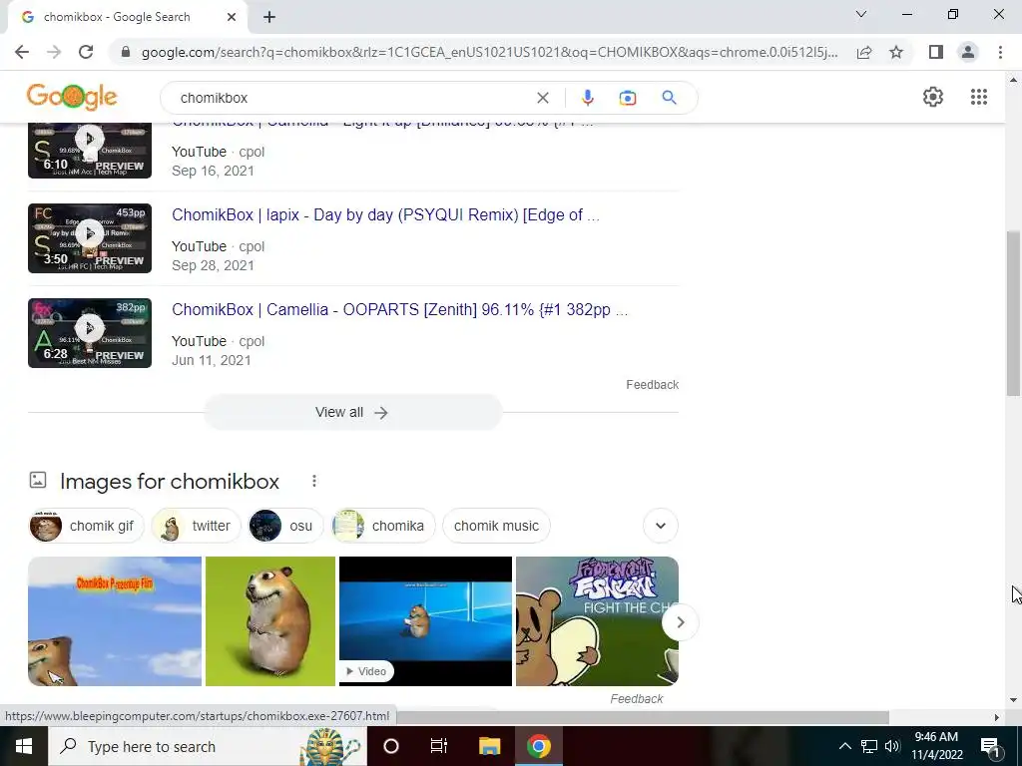The width and height of the screenshot is (1022, 766).
Task: Click Feedback under the images row
Action: tap(636, 699)
